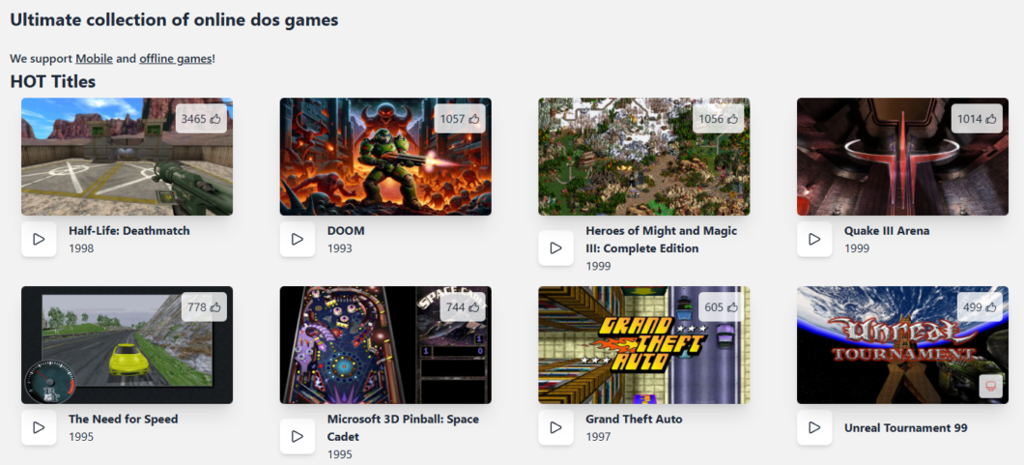Launch Quake III Arena via play icon
This screenshot has height=465, width=1024.
(x=814, y=239)
